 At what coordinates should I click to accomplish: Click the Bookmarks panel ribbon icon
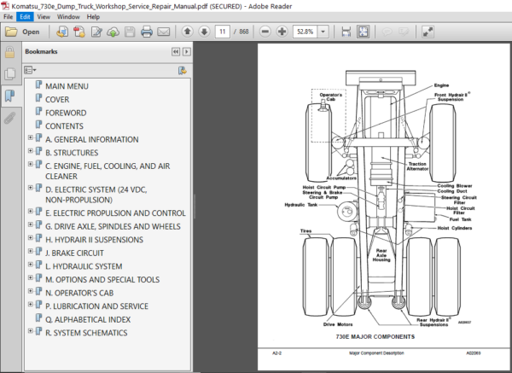pos(9,96)
